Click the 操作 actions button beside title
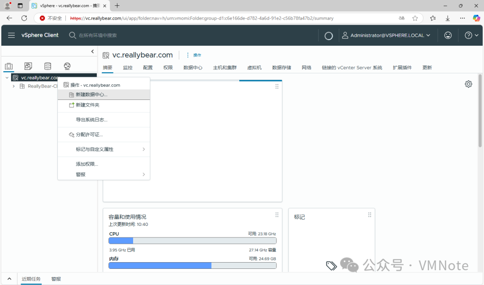 194,55
